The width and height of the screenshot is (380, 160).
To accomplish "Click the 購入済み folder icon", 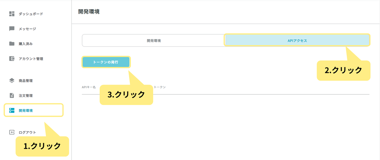I will pos(12,44).
